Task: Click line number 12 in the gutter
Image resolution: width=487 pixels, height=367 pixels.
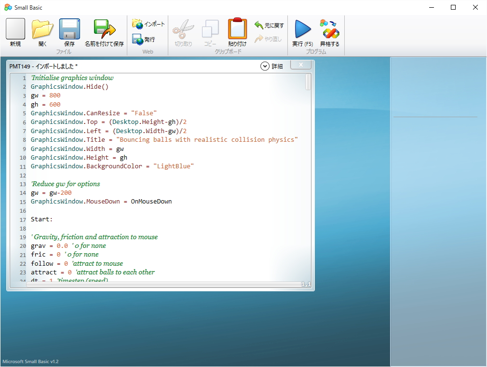Action: 23,176
